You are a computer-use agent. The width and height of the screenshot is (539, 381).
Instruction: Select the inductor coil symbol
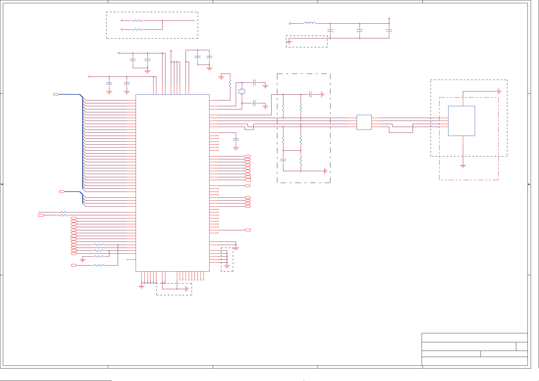tap(310, 23)
